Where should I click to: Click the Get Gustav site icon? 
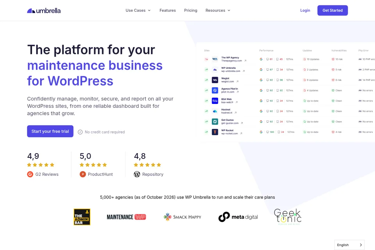coord(215,121)
